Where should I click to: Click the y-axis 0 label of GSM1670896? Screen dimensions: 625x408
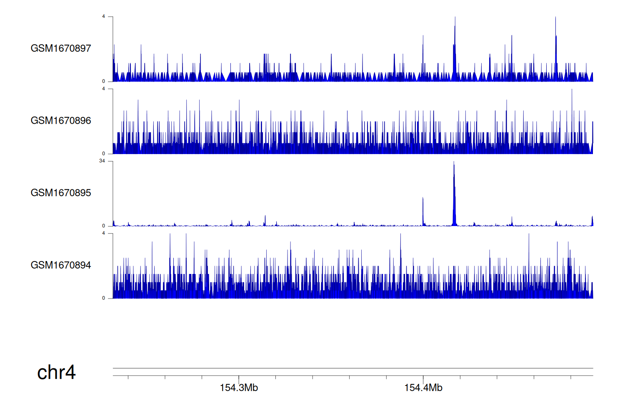(x=104, y=154)
